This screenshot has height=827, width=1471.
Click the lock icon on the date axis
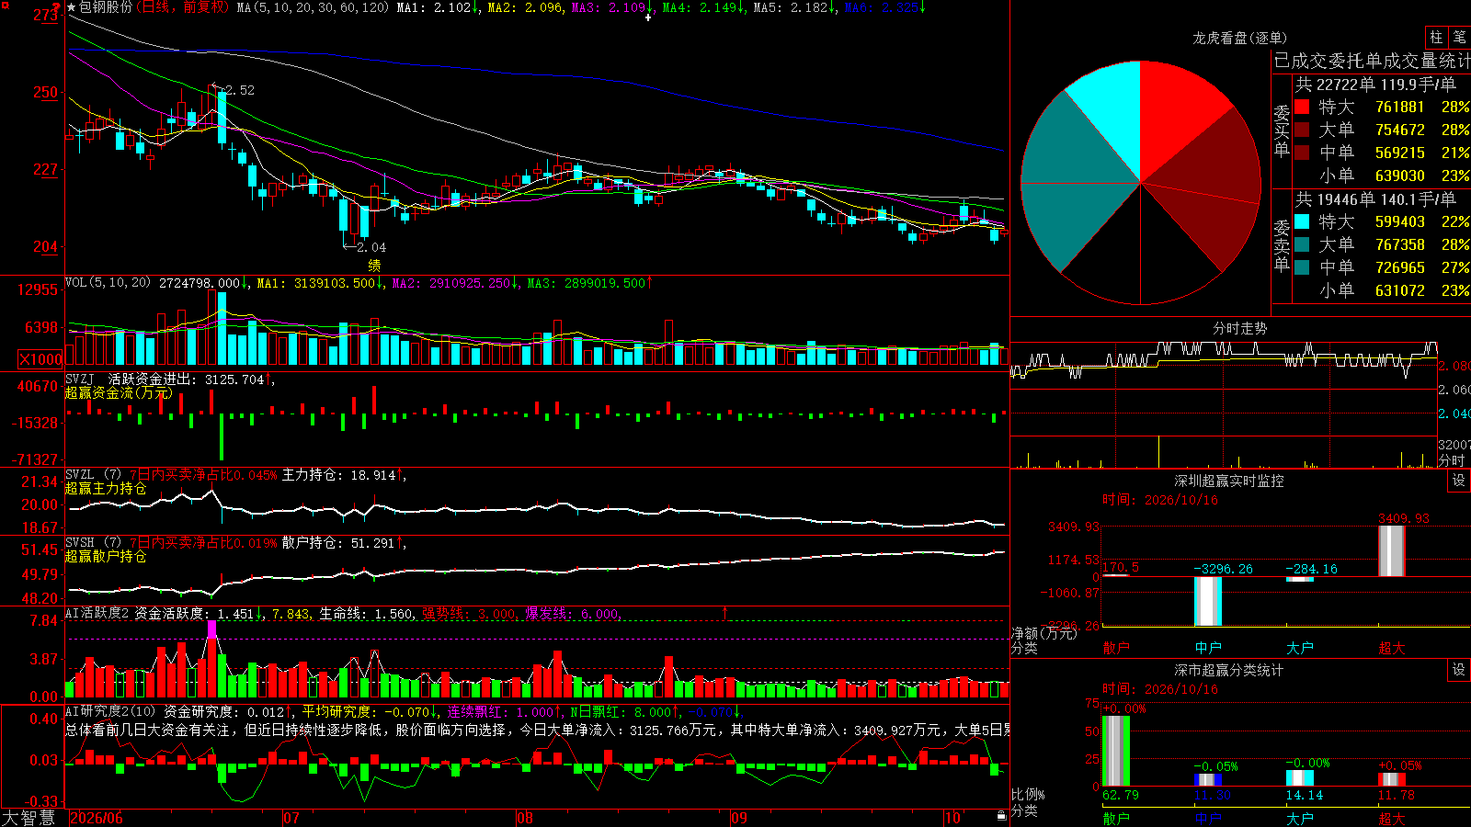tap(1002, 816)
